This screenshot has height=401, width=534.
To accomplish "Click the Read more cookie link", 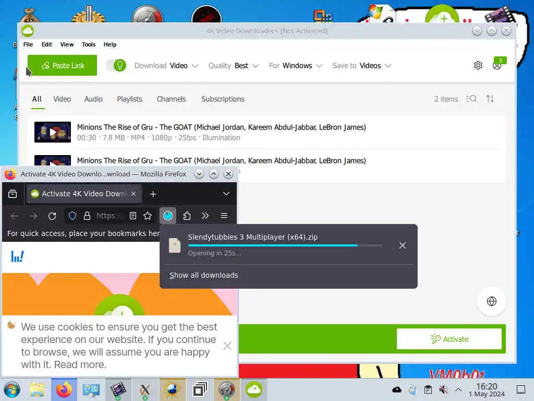I will 80,364.
